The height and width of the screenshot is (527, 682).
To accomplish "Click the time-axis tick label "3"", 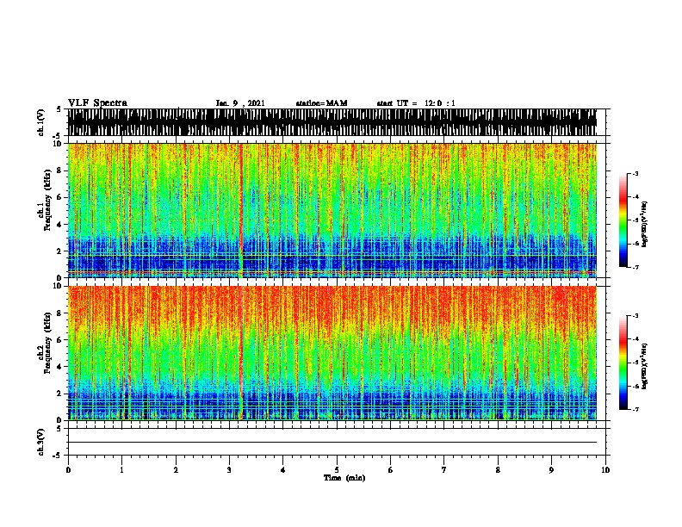I will [x=229, y=470].
